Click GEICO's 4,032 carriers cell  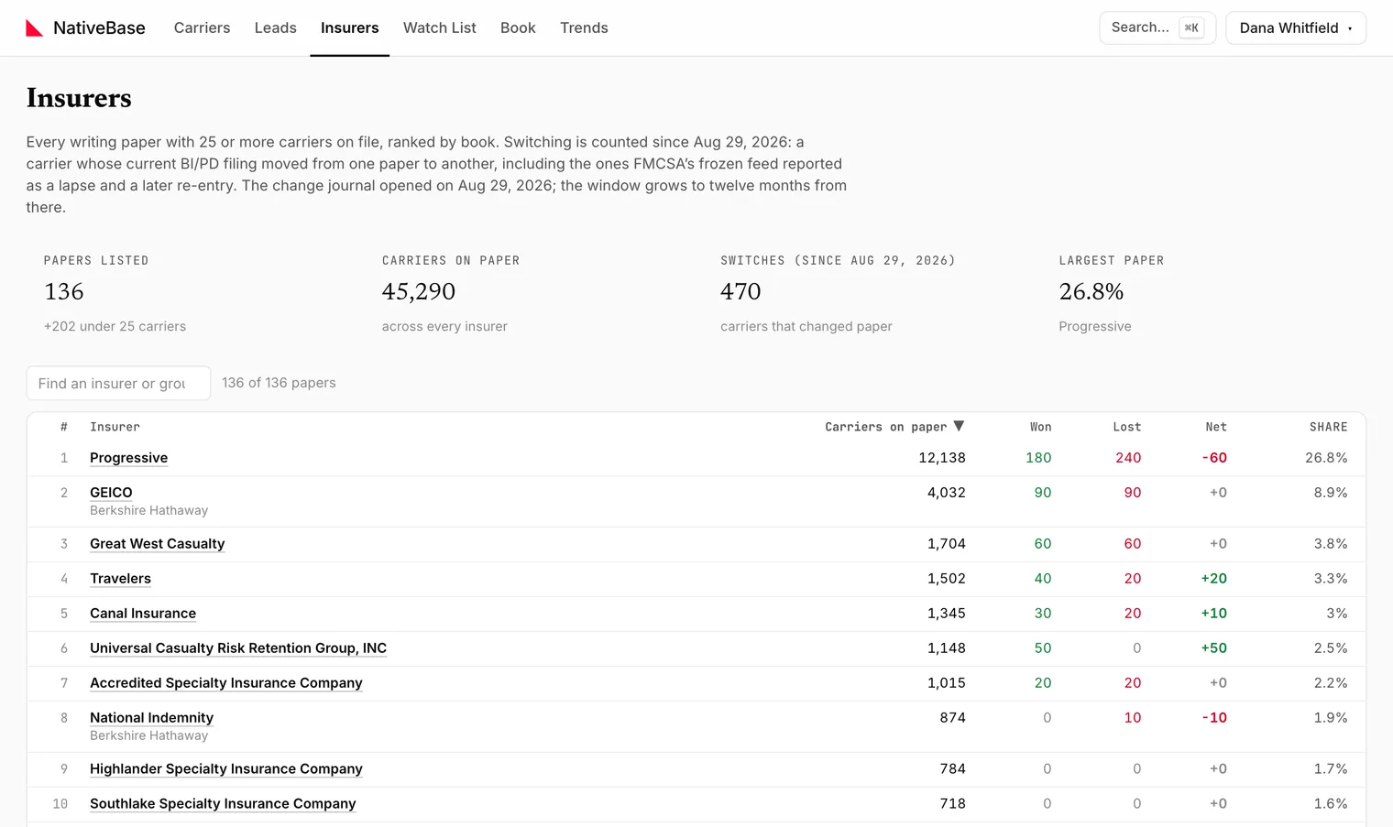(x=947, y=493)
